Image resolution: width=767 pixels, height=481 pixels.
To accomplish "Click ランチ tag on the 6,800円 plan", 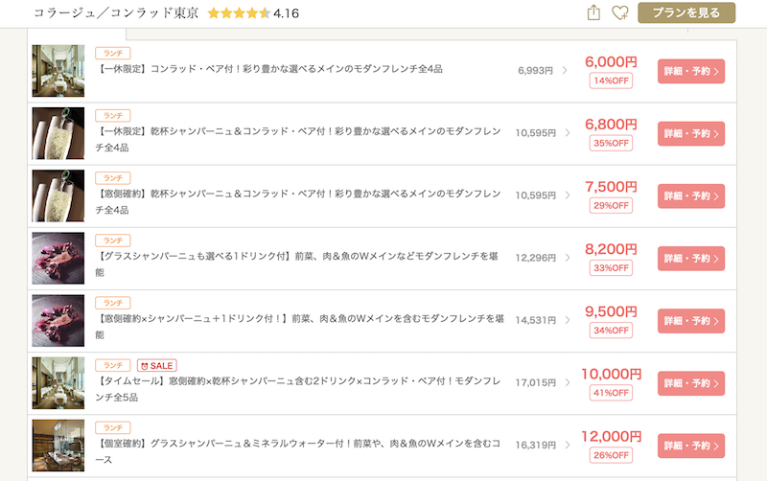I will pyautogui.click(x=113, y=116).
